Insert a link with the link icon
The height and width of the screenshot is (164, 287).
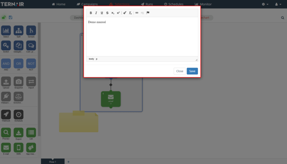pyautogui.click(x=137, y=13)
